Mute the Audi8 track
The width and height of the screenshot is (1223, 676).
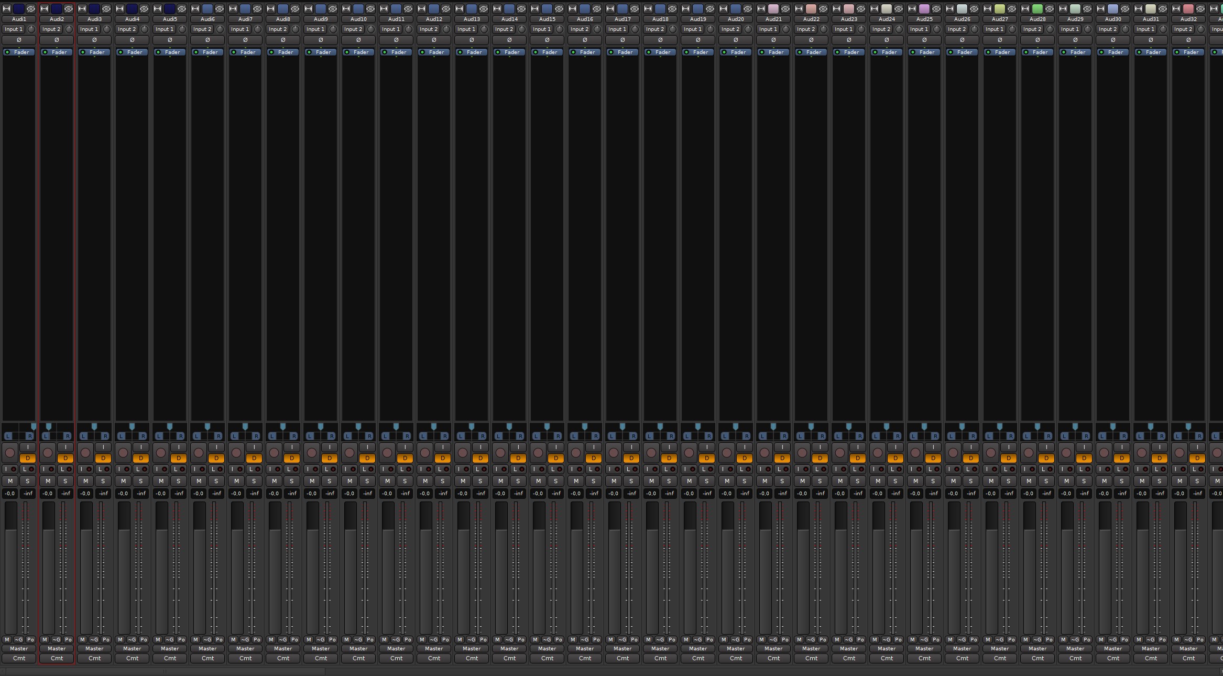point(275,481)
